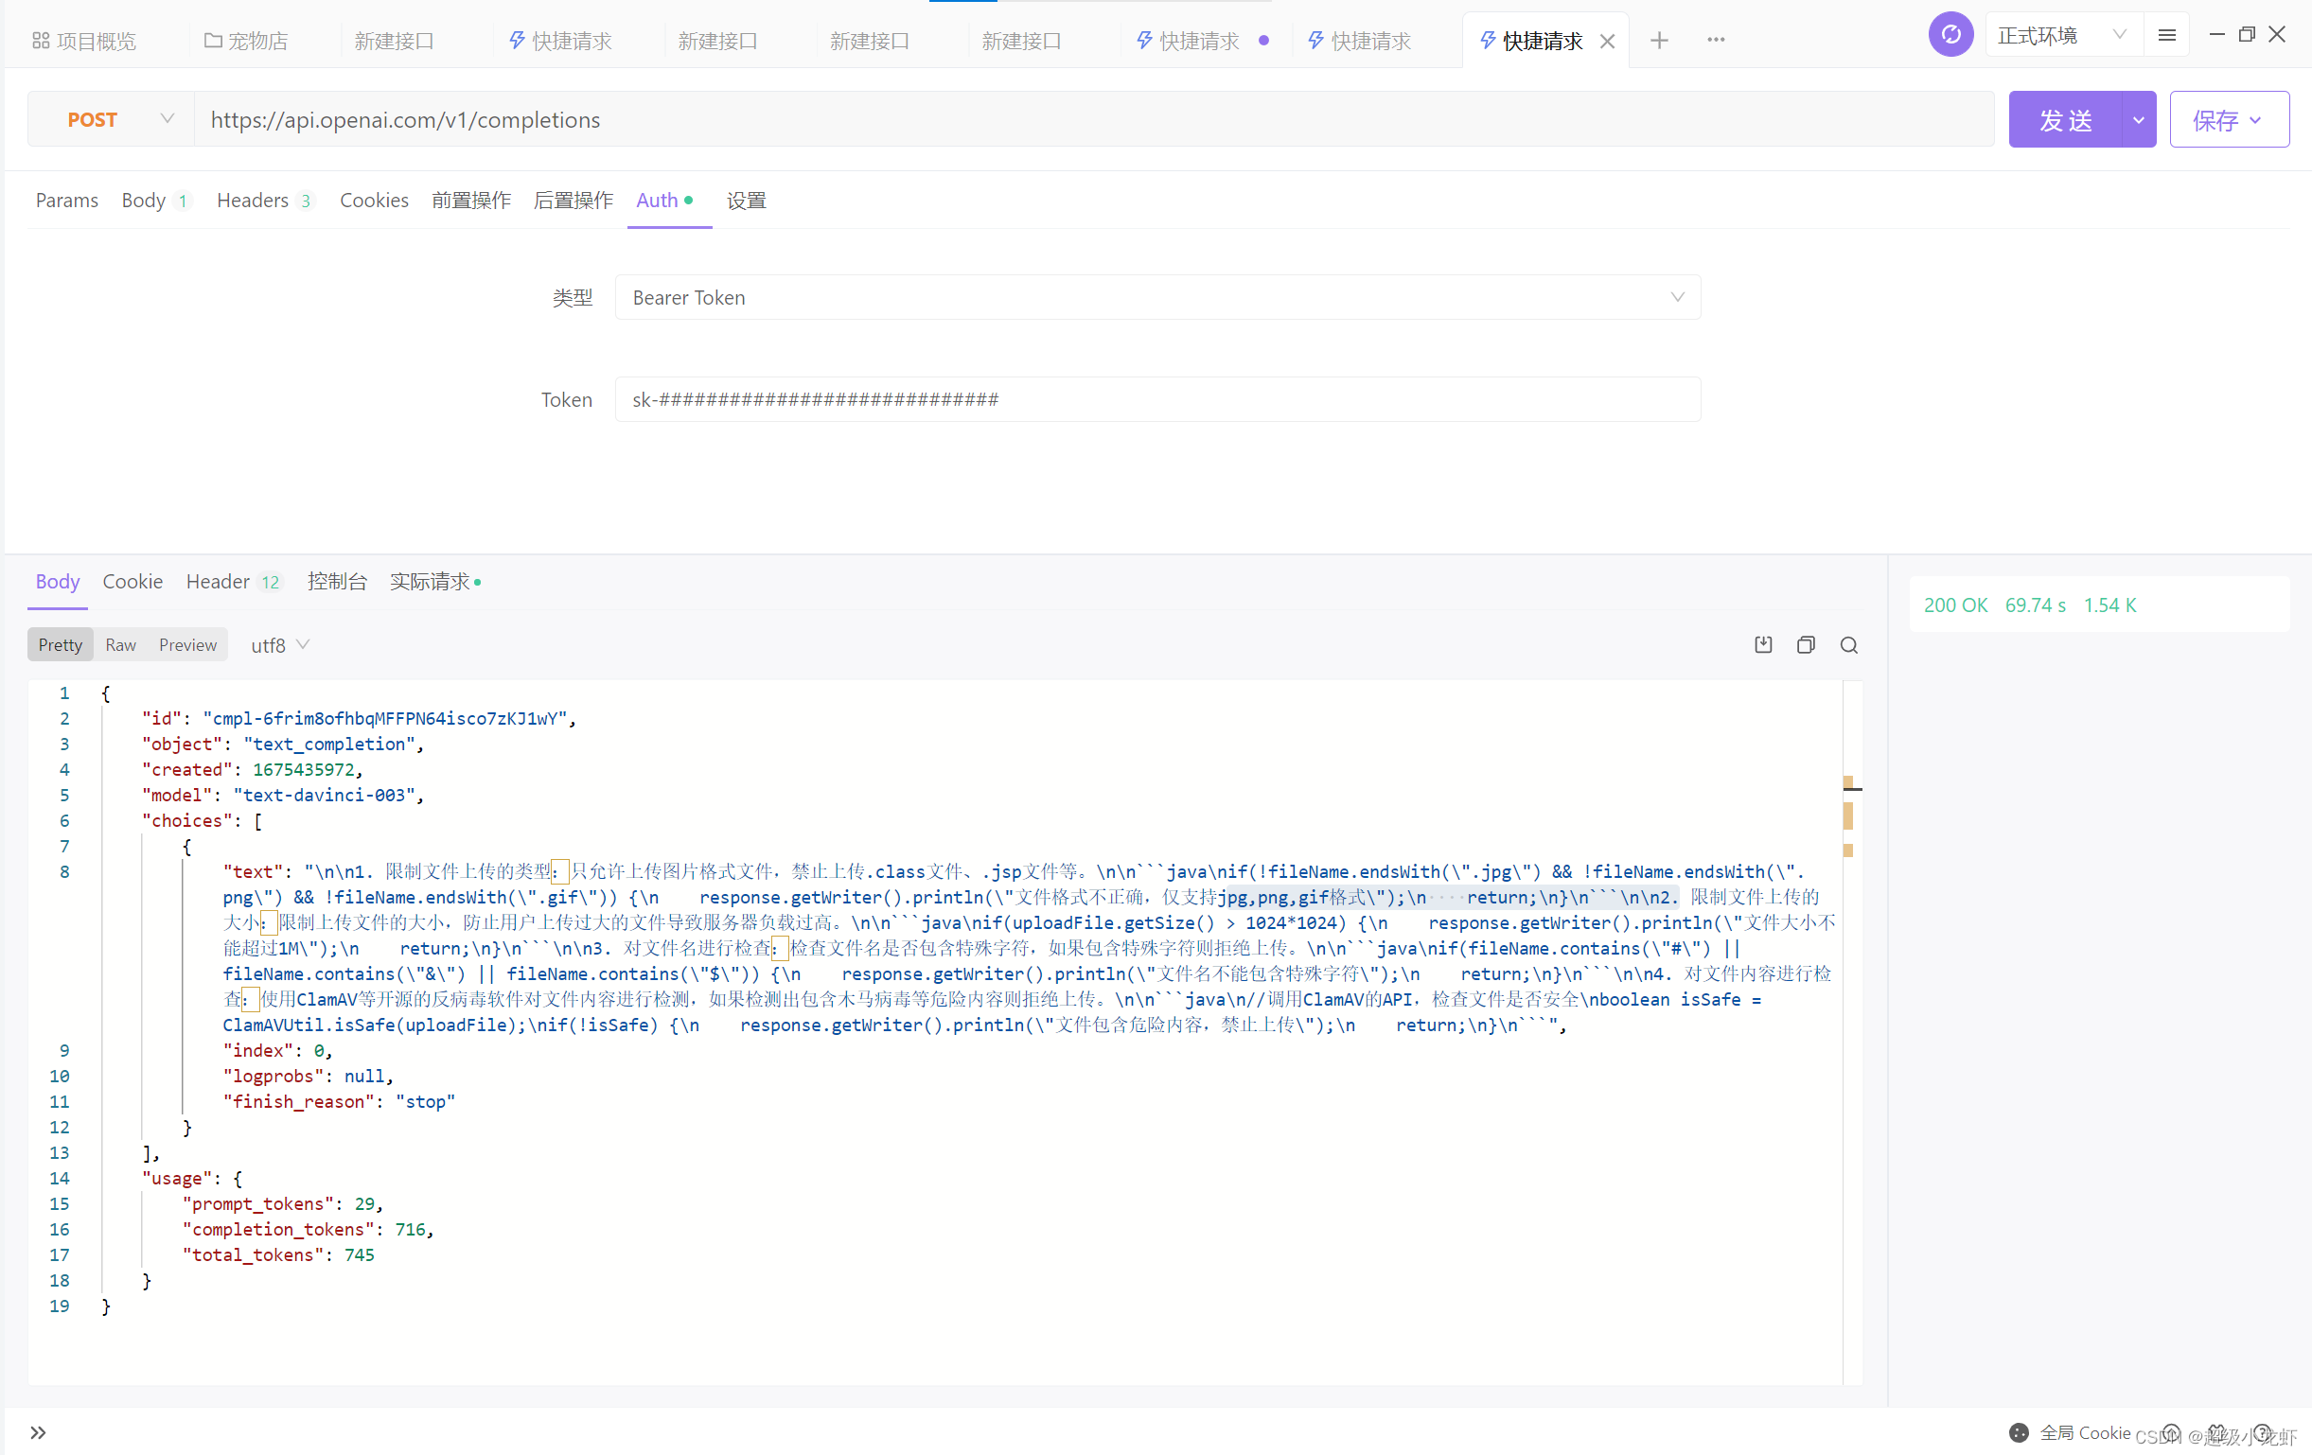Switch response view to Preview
The image size is (2312, 1455).
(x=187, y=645)
